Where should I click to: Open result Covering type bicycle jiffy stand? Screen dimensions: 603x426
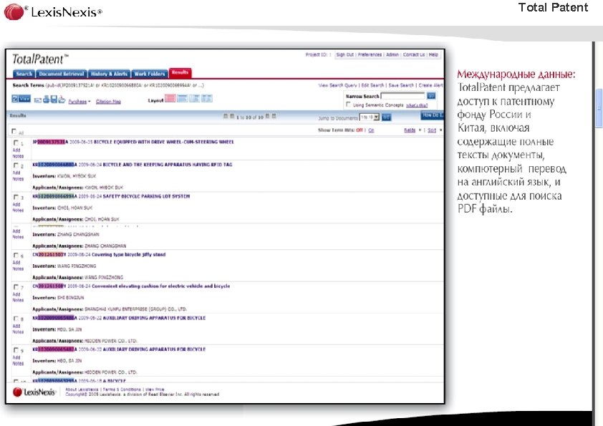click(128, 254)
